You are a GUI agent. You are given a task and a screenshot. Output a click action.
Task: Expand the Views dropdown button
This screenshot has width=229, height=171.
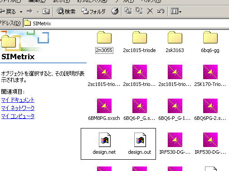[x=176, y=11]
